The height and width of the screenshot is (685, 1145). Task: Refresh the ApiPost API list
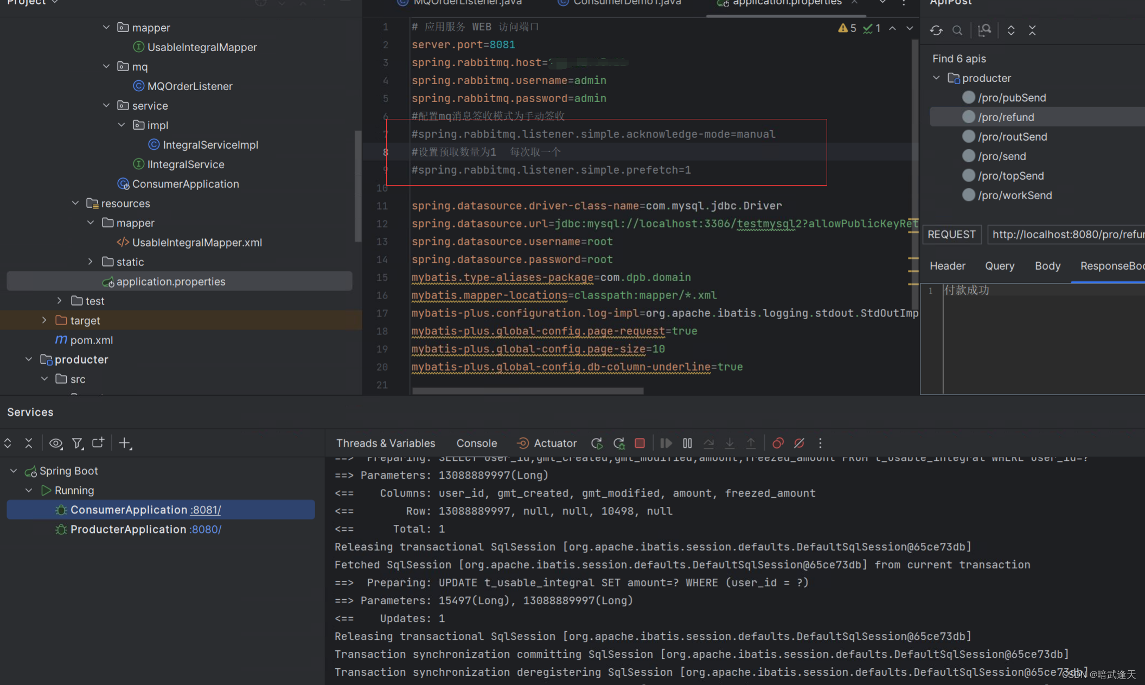coord(936,30)
